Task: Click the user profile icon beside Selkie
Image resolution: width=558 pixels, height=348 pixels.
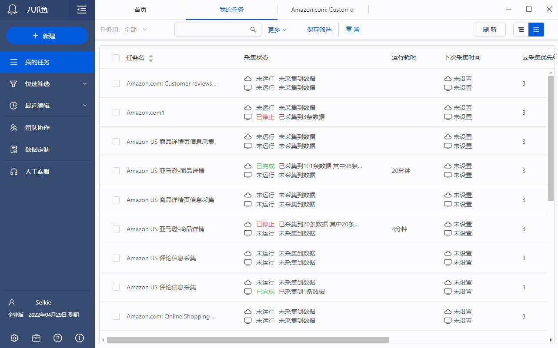Action: click(x=12, y=302)
